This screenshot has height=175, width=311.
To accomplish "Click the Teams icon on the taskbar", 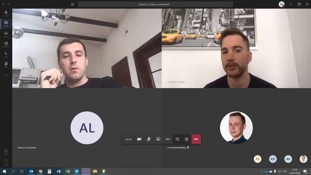I will (x=86, y=171).
